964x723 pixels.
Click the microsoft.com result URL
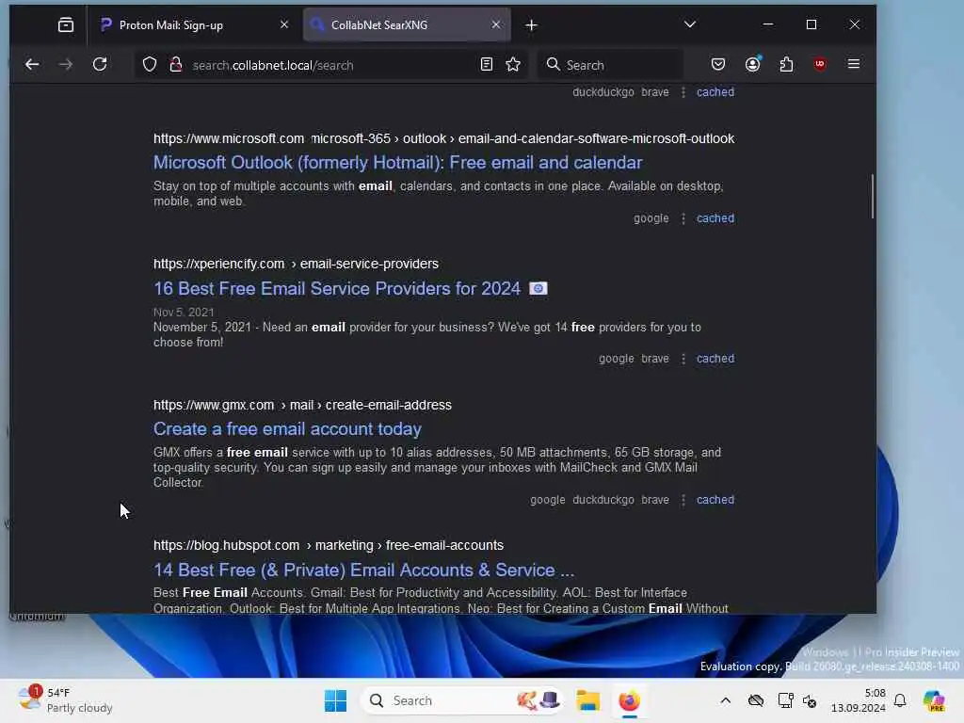coord(443,138)
